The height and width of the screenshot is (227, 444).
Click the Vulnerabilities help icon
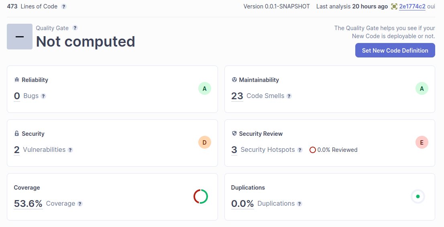[x=70, y=150]
